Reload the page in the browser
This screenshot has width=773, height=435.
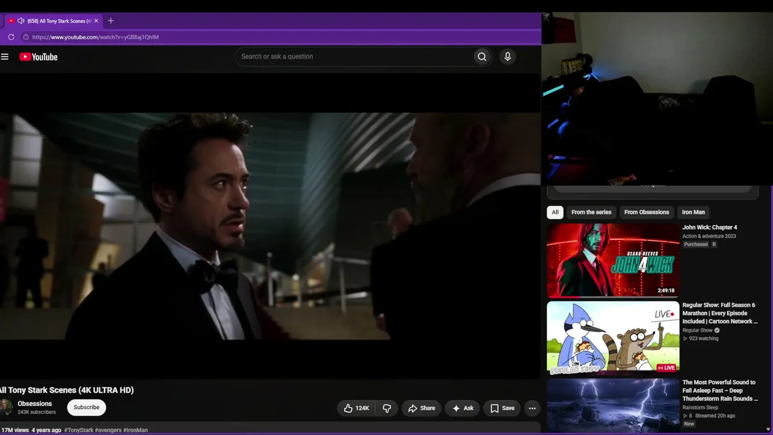coord(11,37)
